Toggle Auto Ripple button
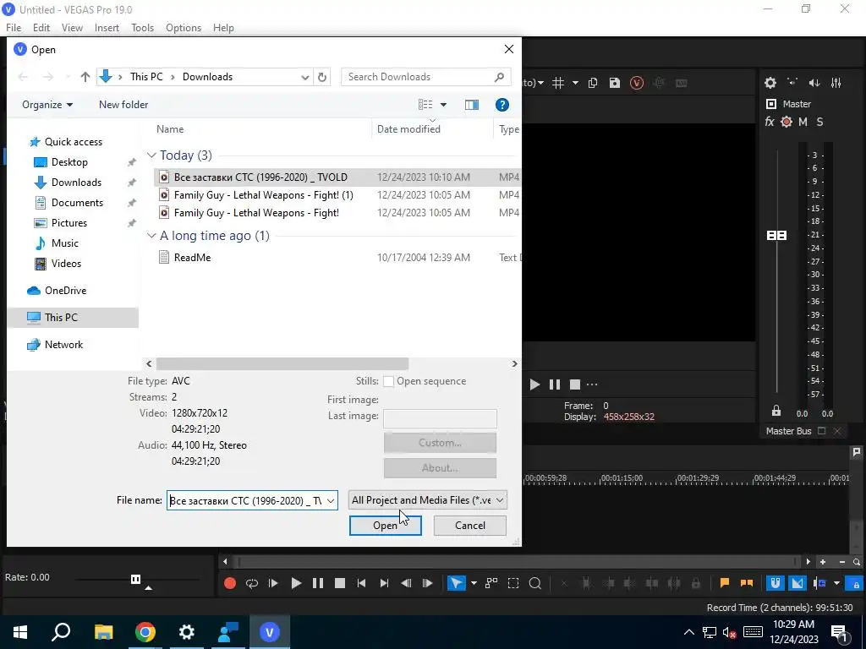Screen dimensions: 866x649 [819, 583]
